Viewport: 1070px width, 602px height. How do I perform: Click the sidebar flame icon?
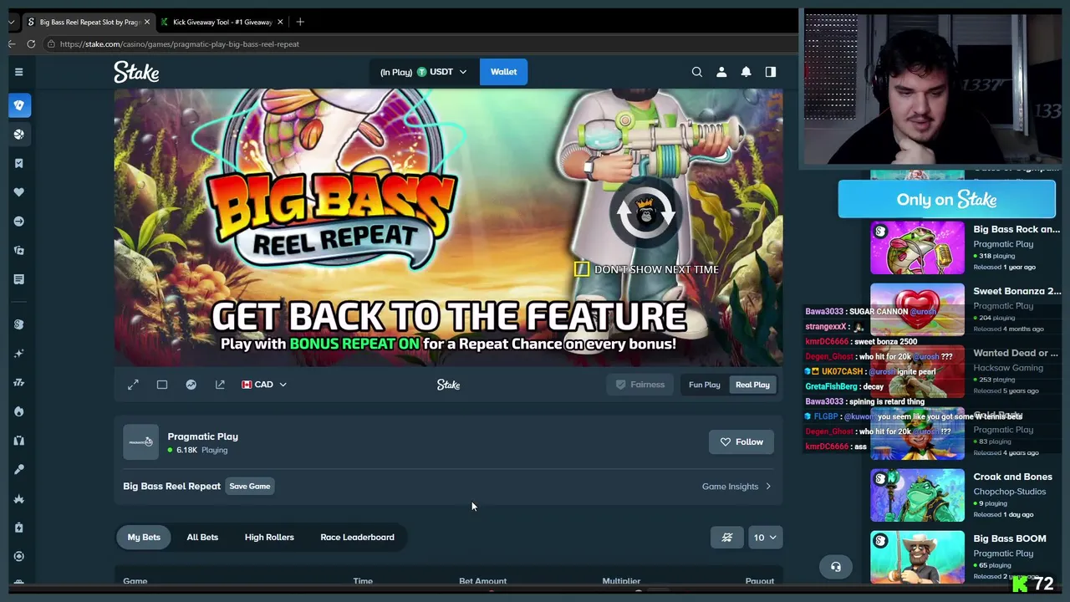pos(19,411)
